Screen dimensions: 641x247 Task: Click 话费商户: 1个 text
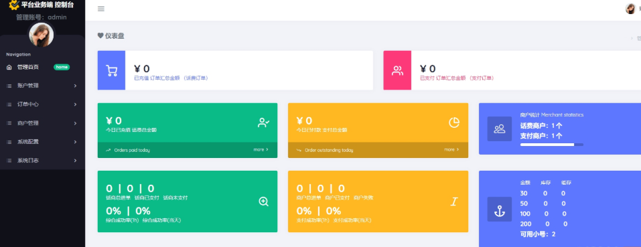pos(541,126)
